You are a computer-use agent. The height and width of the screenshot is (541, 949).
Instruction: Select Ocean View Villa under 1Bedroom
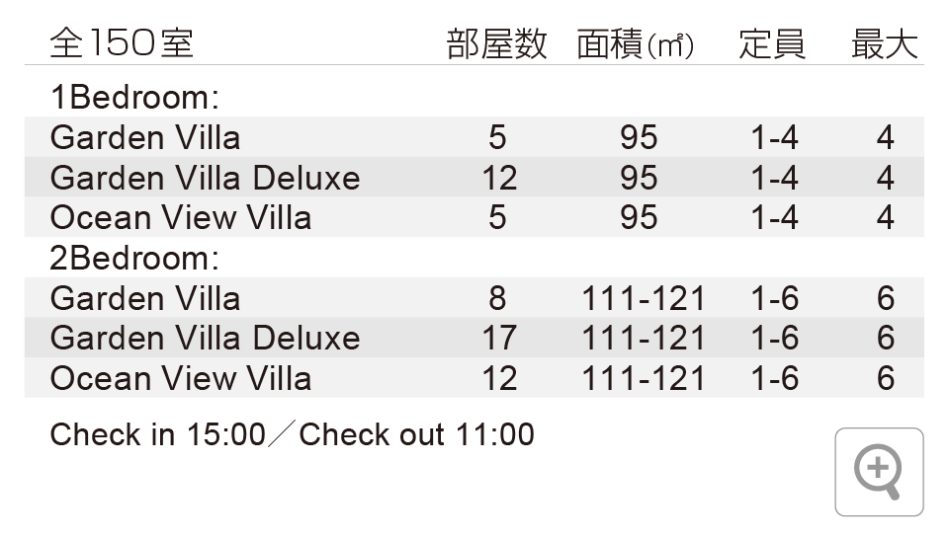point(181,217)
